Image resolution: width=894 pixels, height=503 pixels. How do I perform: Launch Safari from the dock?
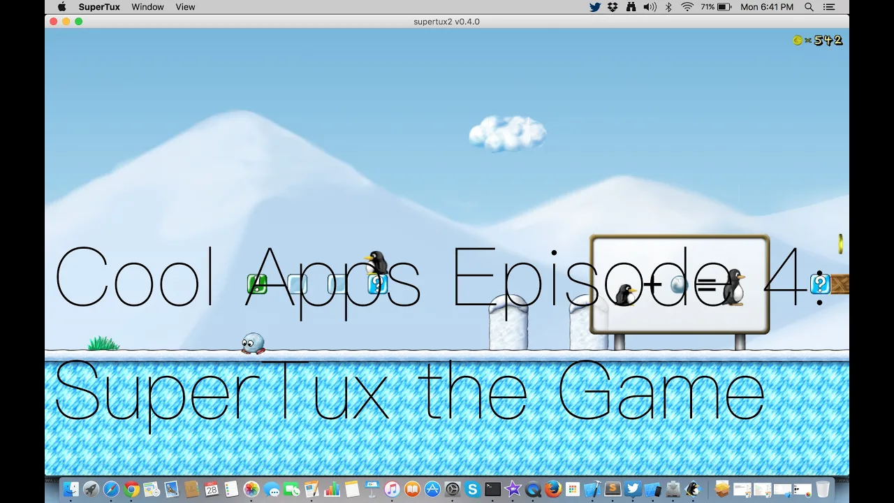point(111,489)
